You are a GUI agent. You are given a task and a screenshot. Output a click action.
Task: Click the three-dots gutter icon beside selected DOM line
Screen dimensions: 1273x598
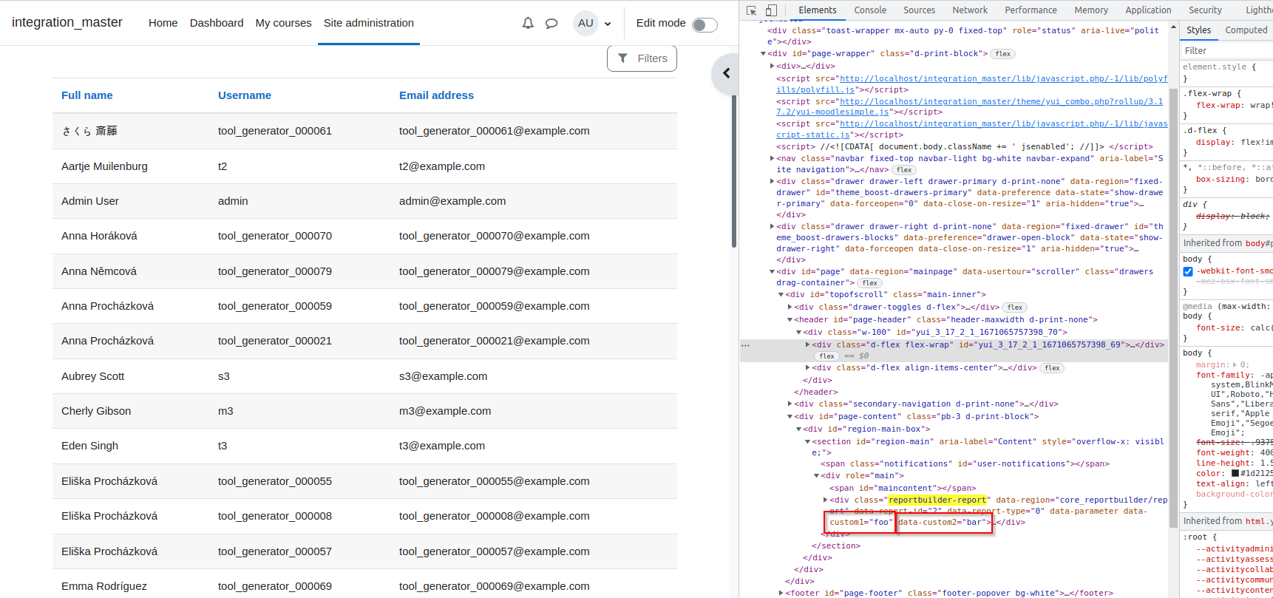[x=745, y=345]
